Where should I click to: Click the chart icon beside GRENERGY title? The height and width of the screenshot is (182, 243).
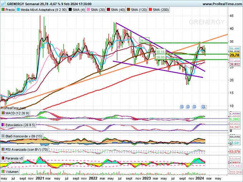[3, 4]
